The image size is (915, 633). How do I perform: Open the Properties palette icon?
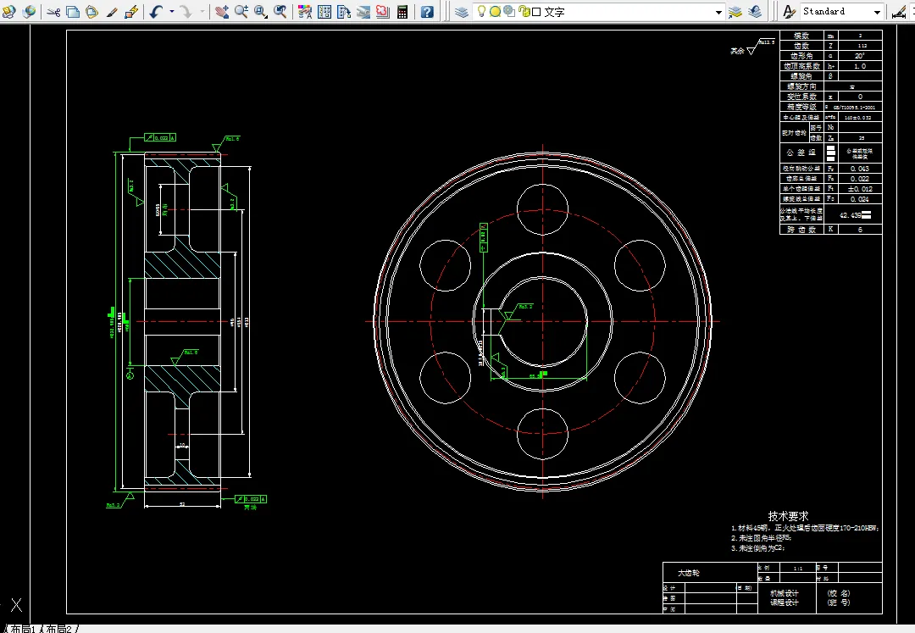coord(305,12)
